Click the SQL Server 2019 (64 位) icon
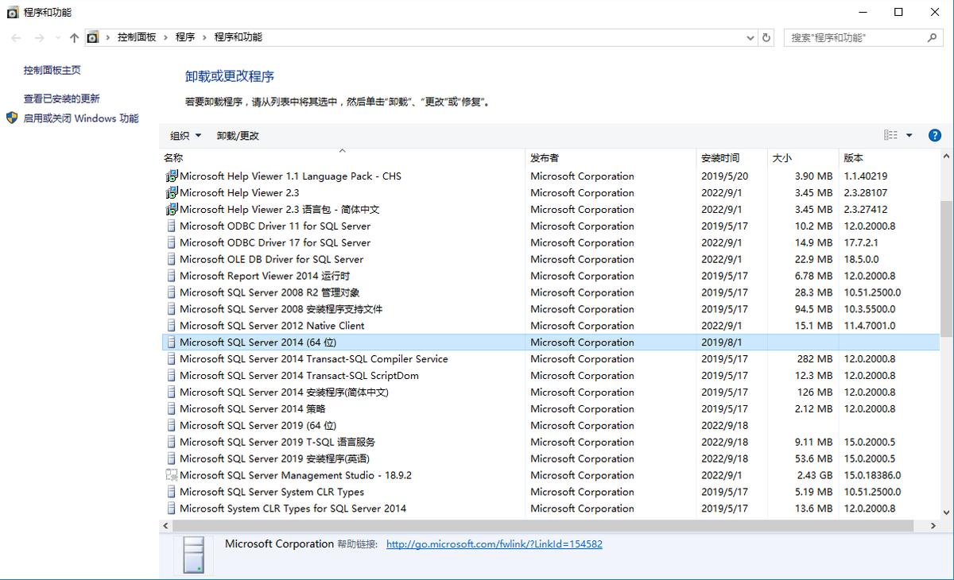Image resolution: width=954 pixels, height=580 pixels. [172, 426]
